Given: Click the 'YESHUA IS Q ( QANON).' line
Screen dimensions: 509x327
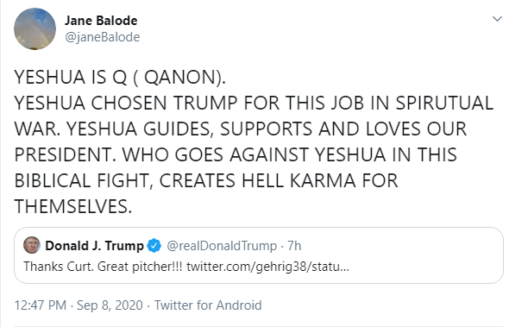Looking at the screenshot, I should click(x=120, y=78).
